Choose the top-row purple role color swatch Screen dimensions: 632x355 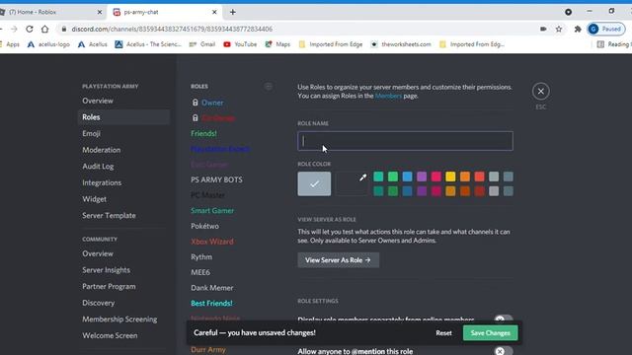tap(422, 177)
